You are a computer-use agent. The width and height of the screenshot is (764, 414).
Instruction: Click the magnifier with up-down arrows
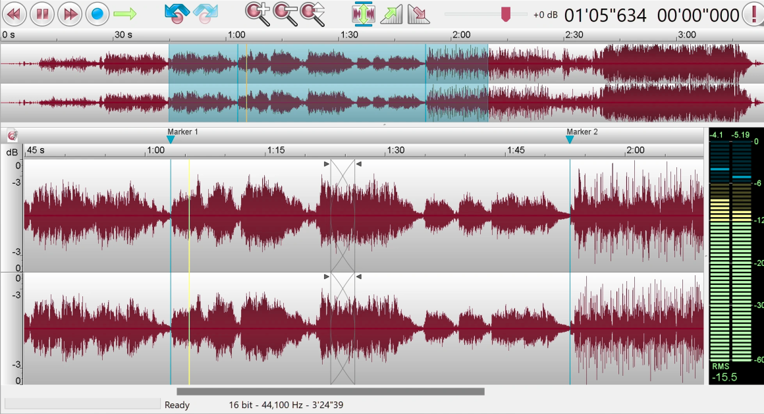[x=313, y=14]
